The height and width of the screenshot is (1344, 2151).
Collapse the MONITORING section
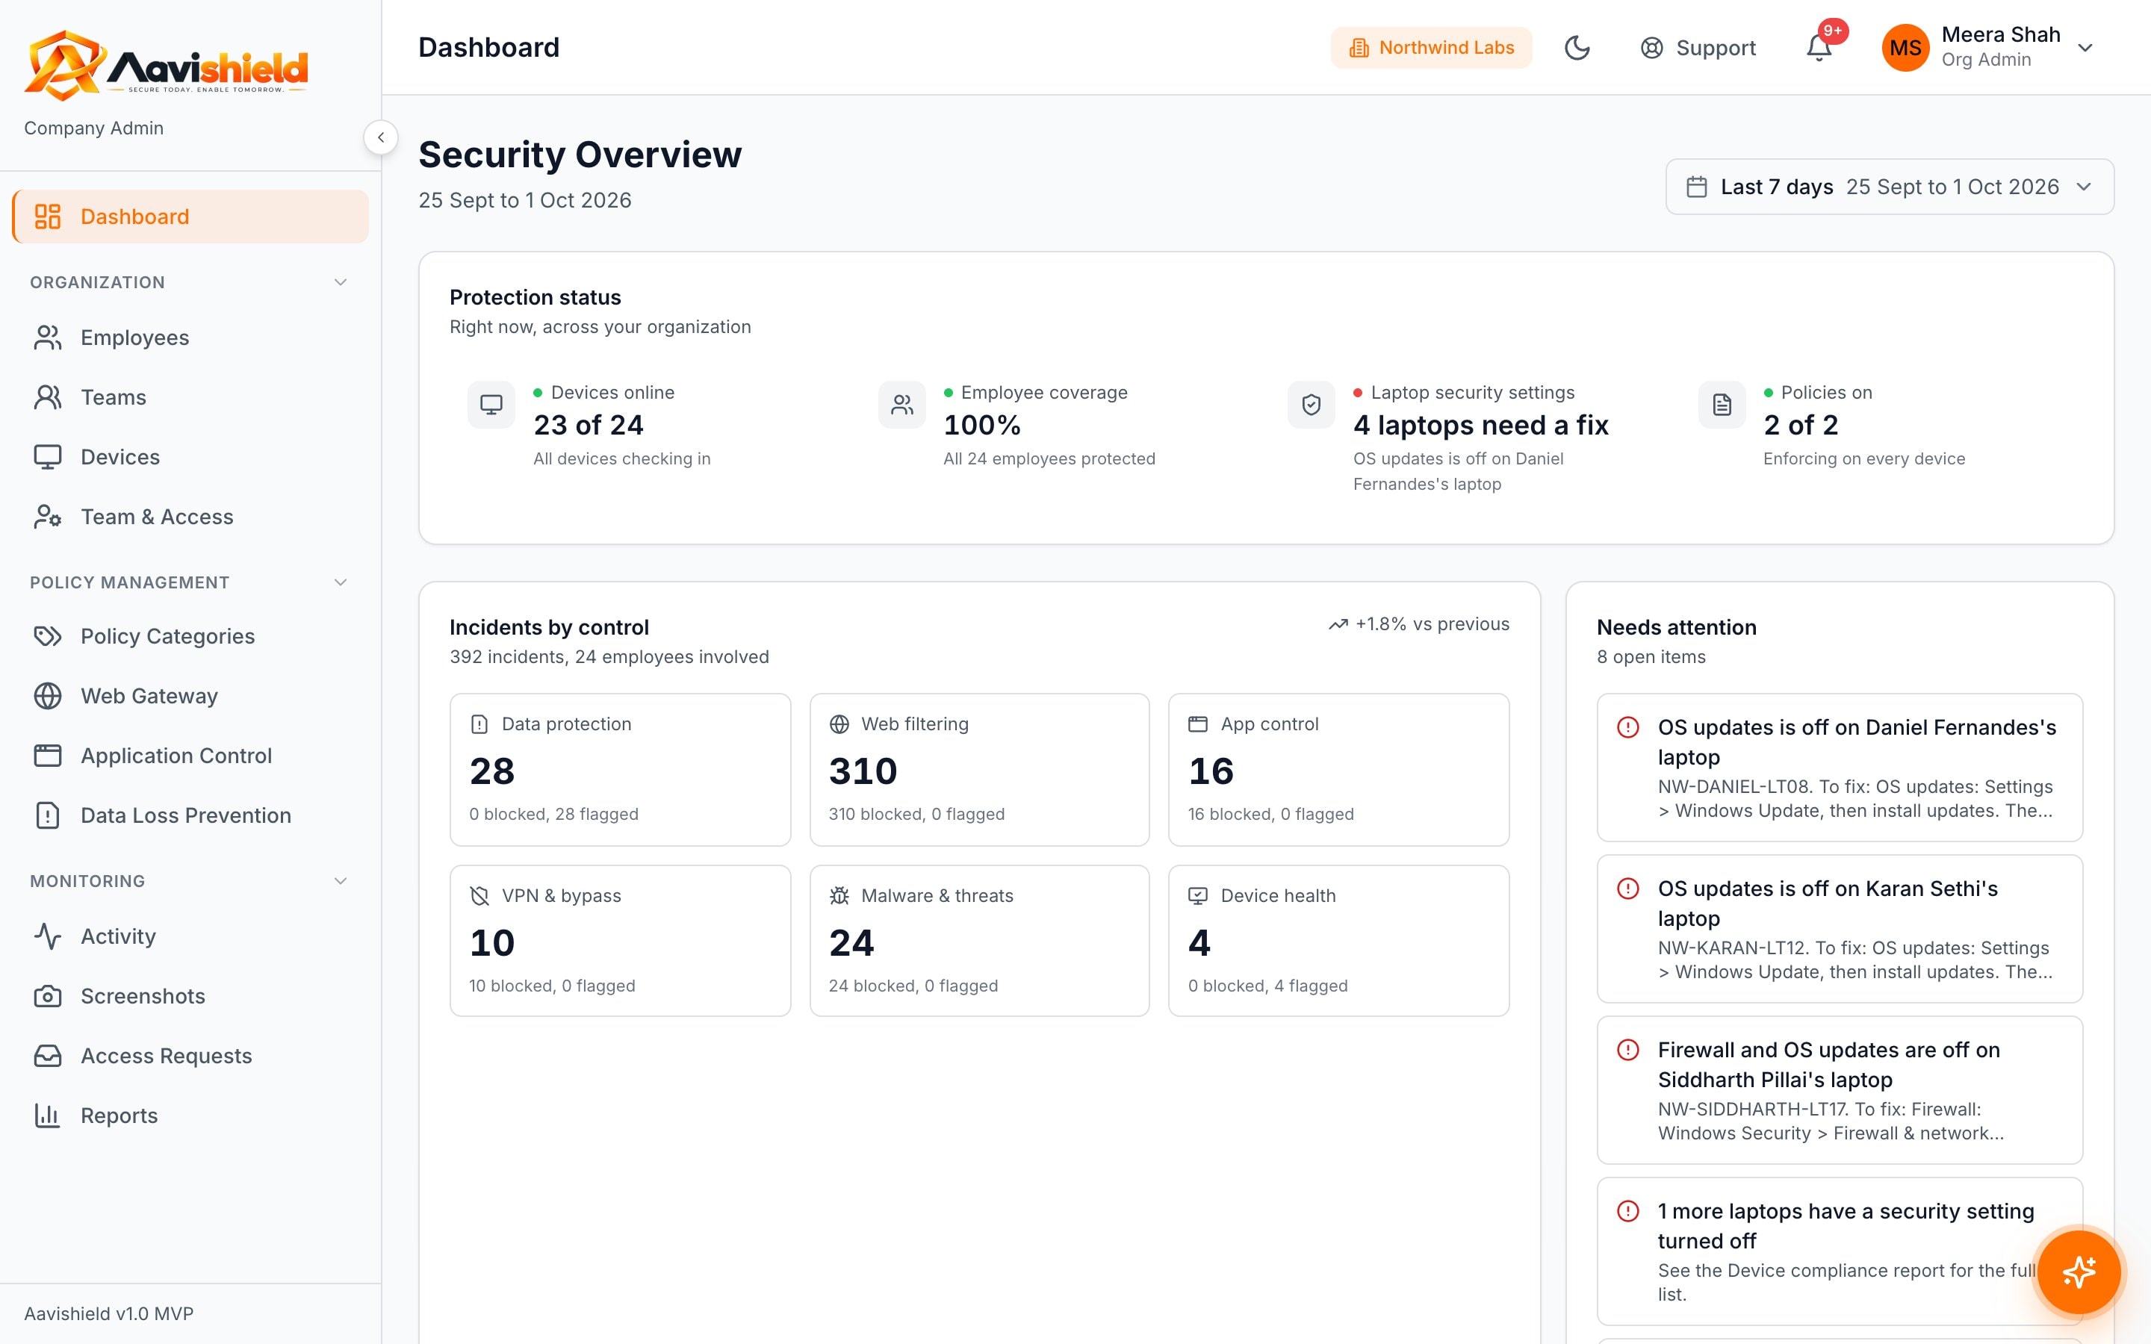coord(190,881)
